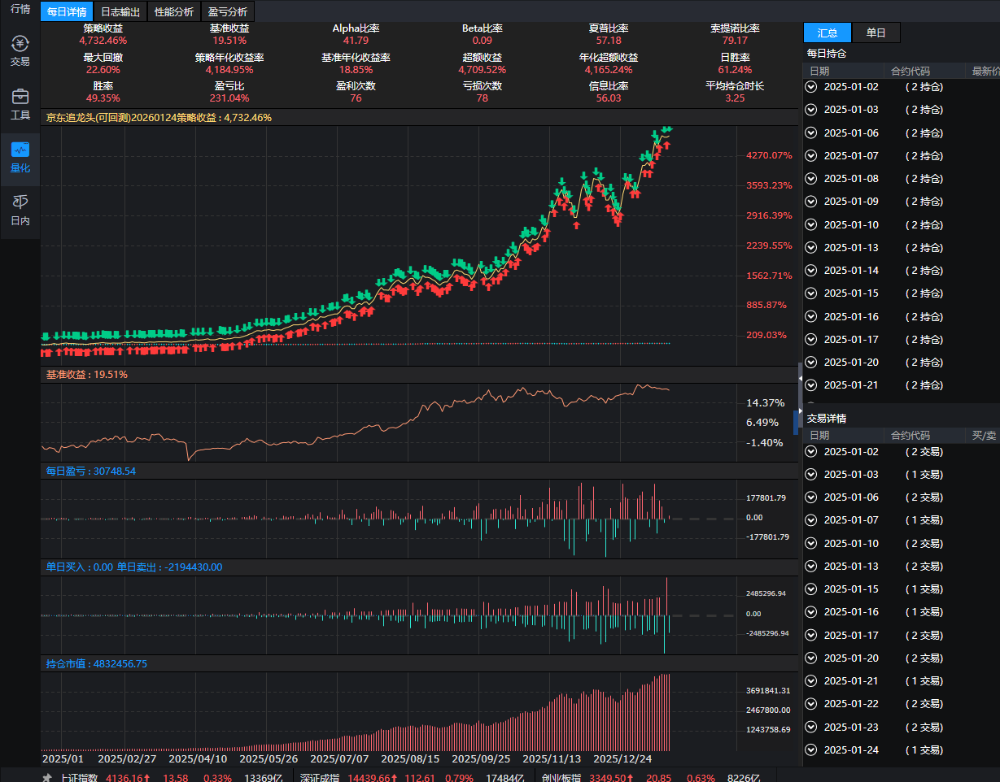This screenshot has width=1000, height=782.
Task: Open the 工具 (Tools) briefcase icon
Action: coord(20,104)
